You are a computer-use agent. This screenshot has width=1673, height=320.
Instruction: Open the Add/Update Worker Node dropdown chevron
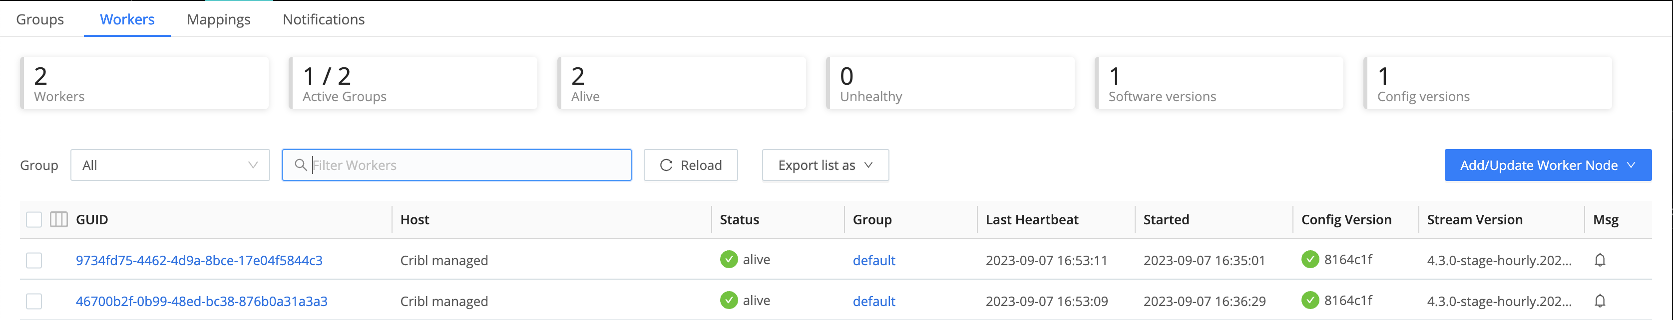1631,165
